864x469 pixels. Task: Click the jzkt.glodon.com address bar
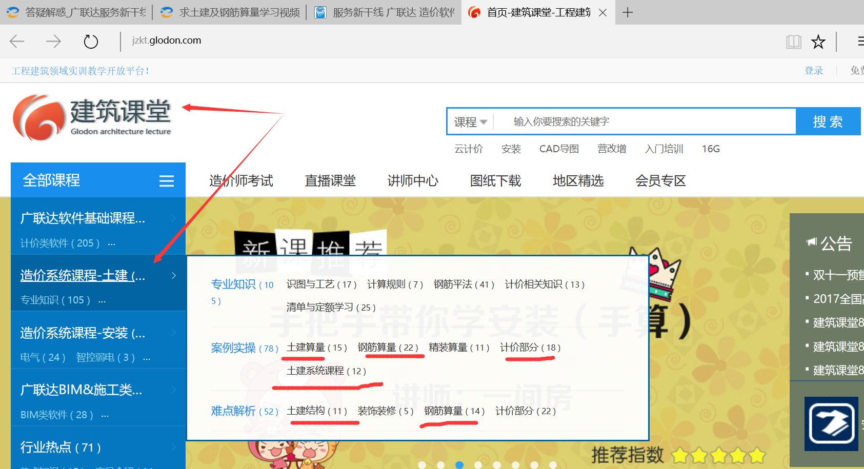(166, 40)
